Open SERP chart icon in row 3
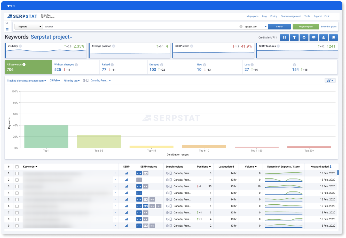The height and width of the screenshot is (238, 346). point(127,186)
